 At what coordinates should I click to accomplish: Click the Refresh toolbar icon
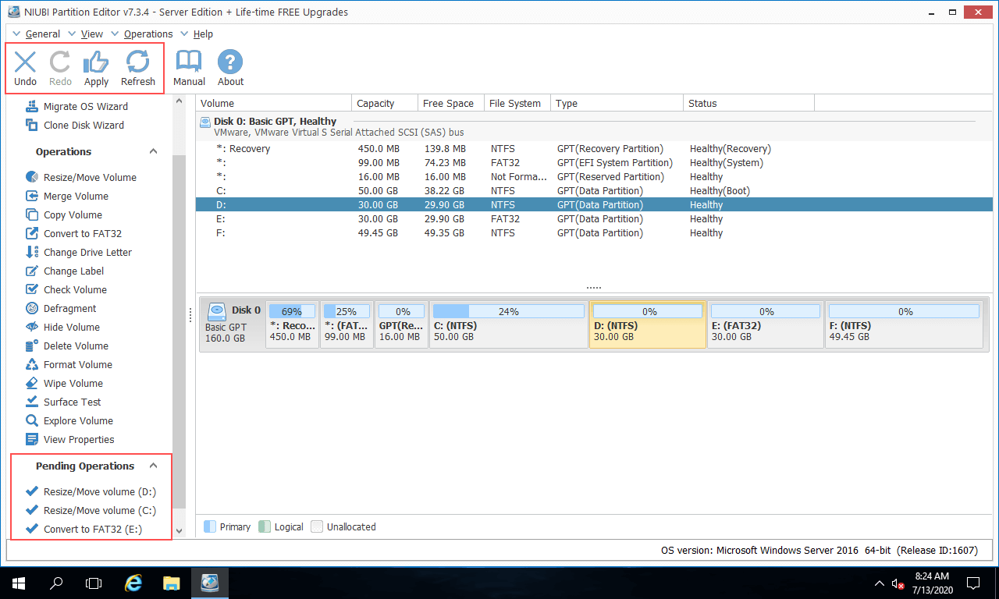[x=138, y=62]
